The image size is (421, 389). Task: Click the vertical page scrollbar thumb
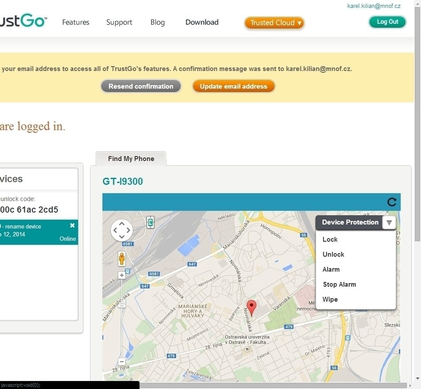(x=417, y=124)
